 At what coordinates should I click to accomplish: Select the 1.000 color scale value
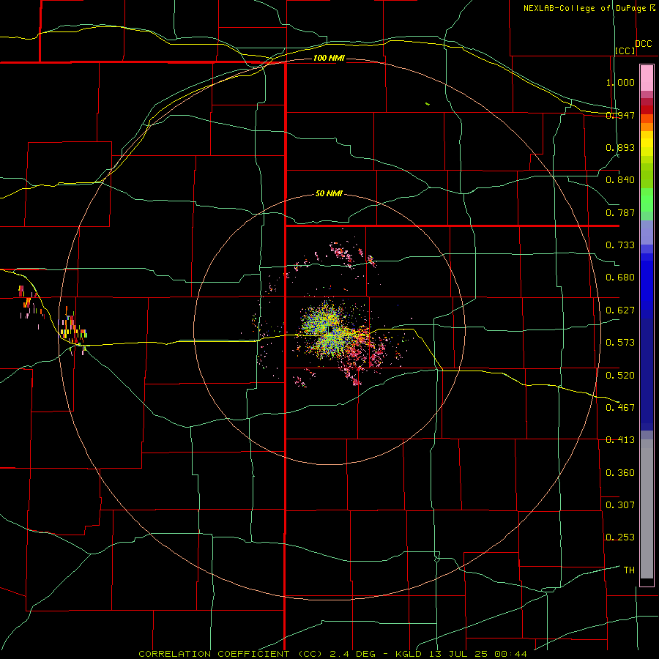click(620, 82)
